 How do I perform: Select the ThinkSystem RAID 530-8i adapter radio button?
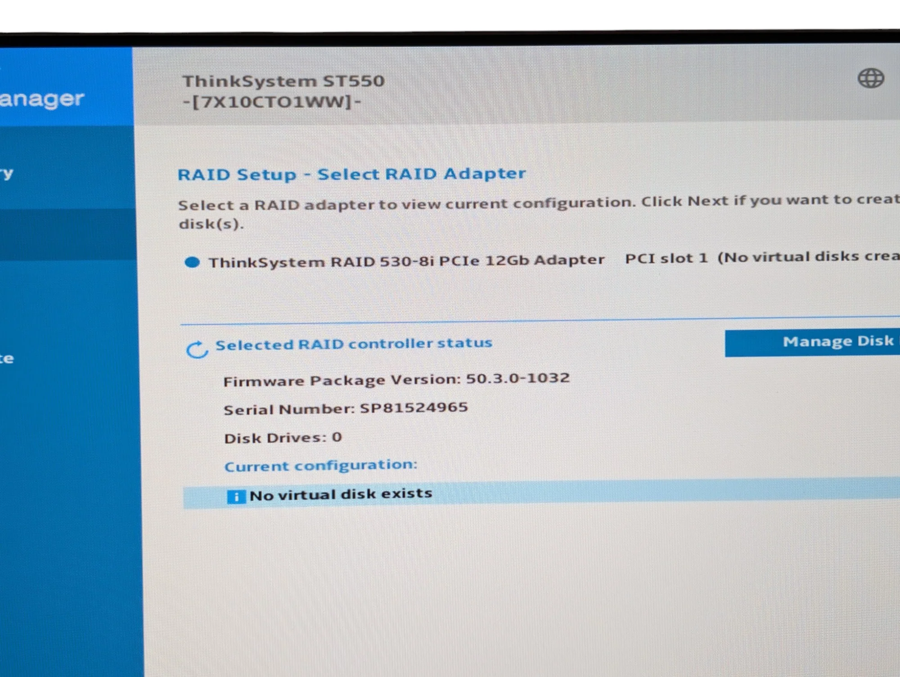(192, 262)
